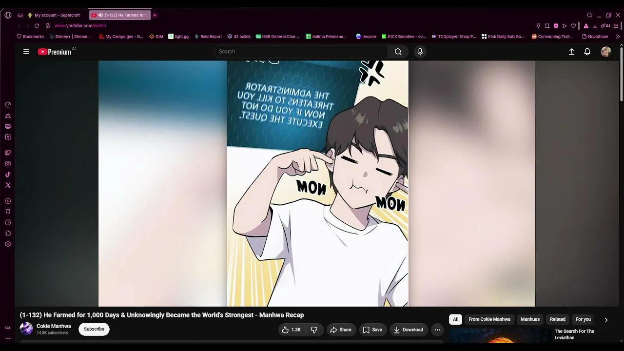The width and height of the screenshot is (624, 351).
Task: Open browser downloads icon in address bar
Action: point(595,26)
